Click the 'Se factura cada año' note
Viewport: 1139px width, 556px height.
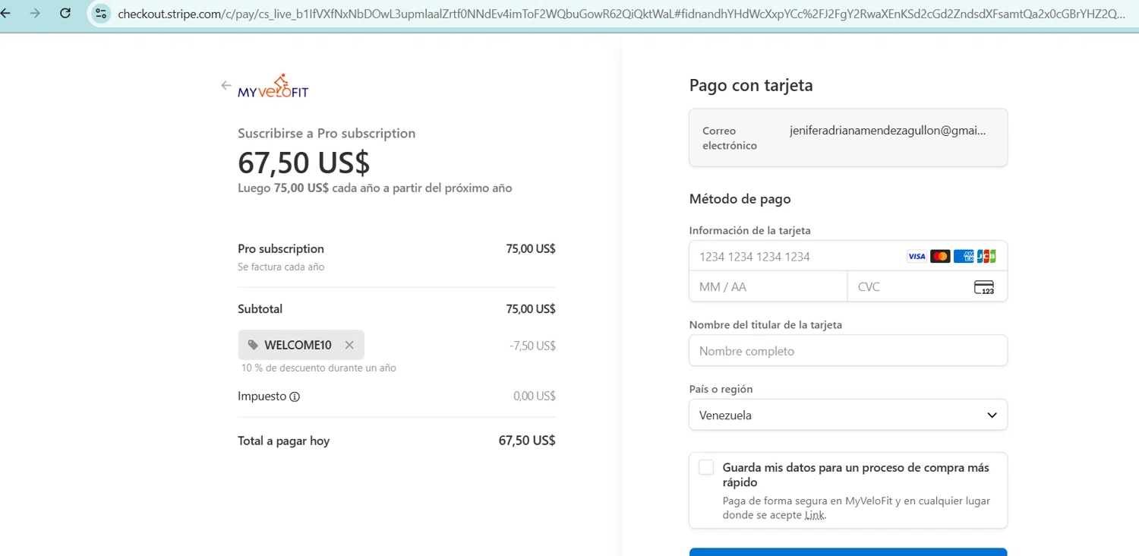tap(281, 267)
